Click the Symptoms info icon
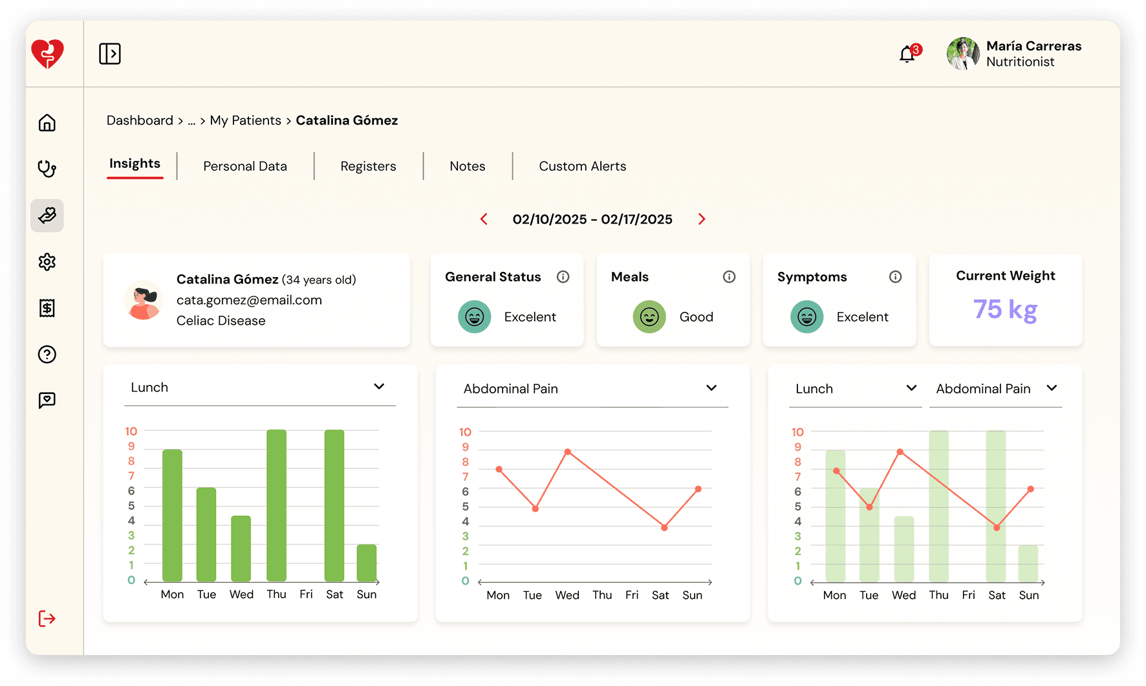 [x=895, y=277]
